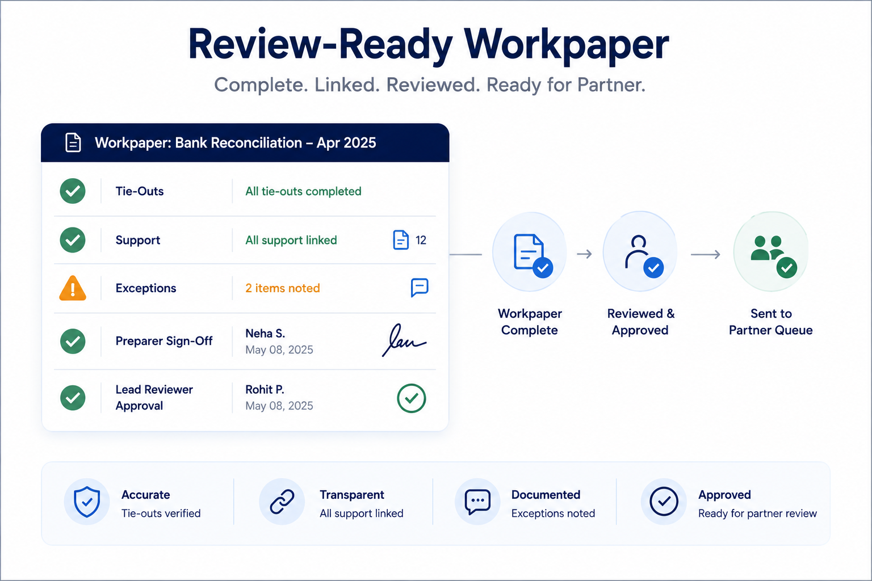
Task: Click the outlined approval check for Rohit P.
Action: (412, 398)
